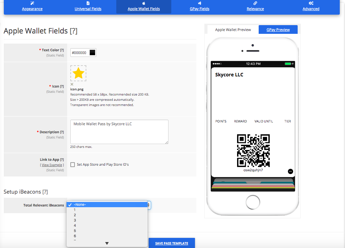Viewport: 345px width, 248px height.
Task: Click the Universal Fields document icon
Action: pyautogui.click(x=88, y=3)
